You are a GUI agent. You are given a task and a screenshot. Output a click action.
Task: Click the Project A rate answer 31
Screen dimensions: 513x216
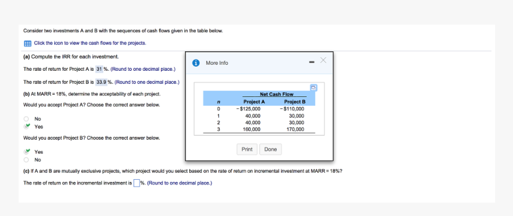point(99,69)
